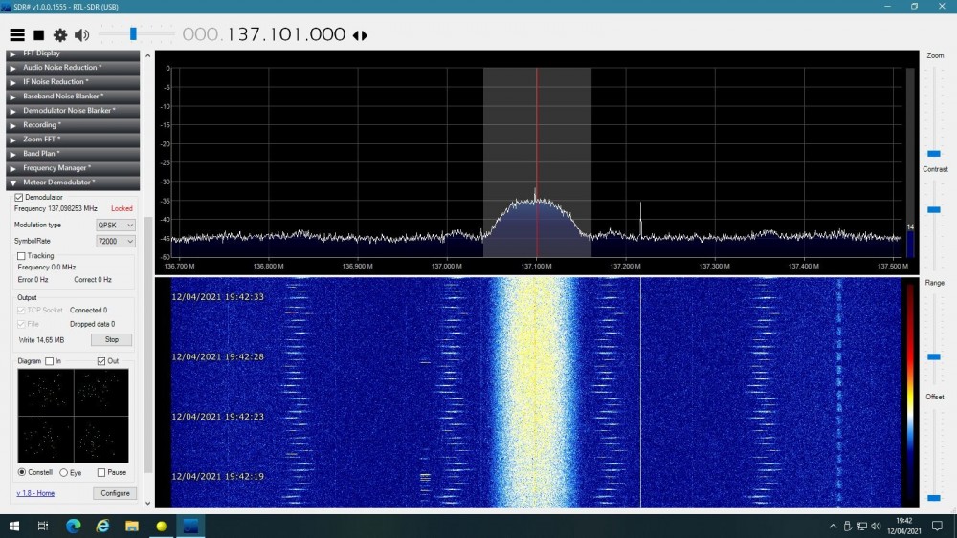Expand the Frequency Manager panel
Viewport: 957px width, 538px height.
(73, 167)
